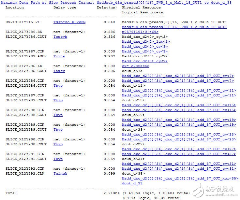
Task: Click Tbyp link for SLICE_X12Y291.COUT
Action: pyautogui.click(x=58, y=159)
